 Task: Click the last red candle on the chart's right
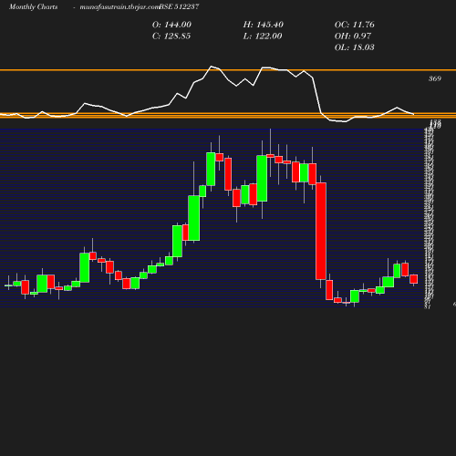pos(414,279)
